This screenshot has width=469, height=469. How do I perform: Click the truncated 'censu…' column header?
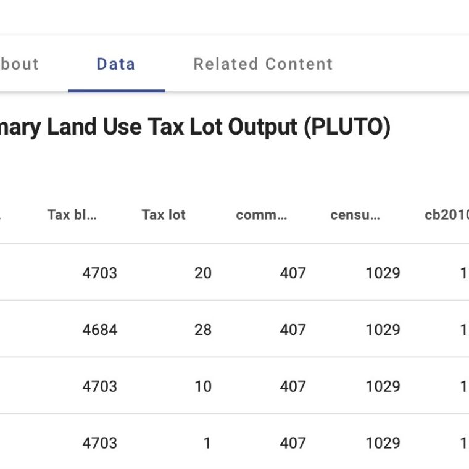point(355,215)
